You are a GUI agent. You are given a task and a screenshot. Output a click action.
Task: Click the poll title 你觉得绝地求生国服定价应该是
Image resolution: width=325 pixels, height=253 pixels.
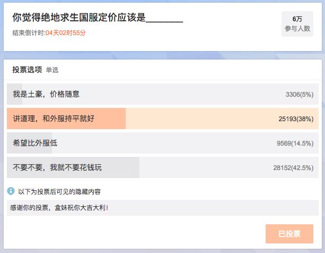[x=79, y=17]
